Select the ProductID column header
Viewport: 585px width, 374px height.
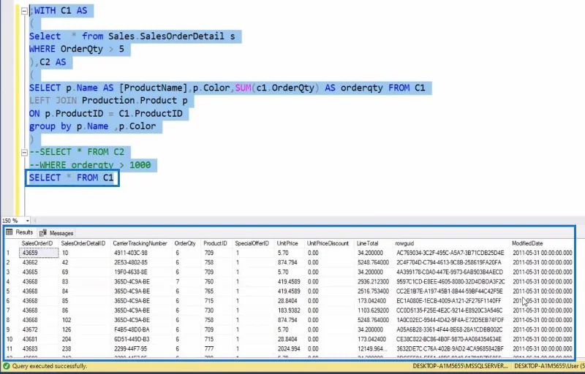coord(215,243)
